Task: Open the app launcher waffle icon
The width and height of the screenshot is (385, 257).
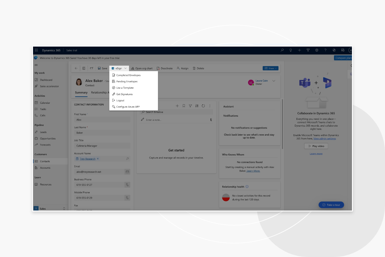Action: 36,50
